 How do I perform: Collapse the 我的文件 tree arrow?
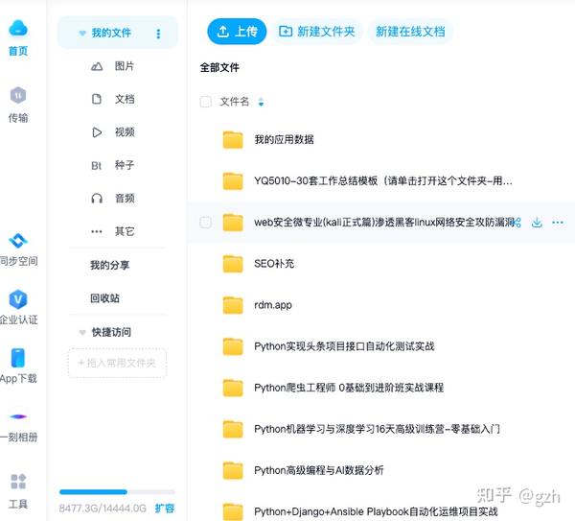point(82,34)
